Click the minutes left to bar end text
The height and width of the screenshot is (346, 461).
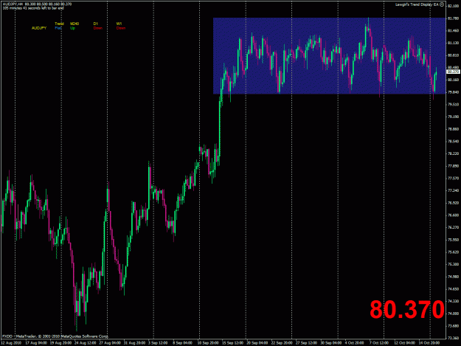point(33,8)
